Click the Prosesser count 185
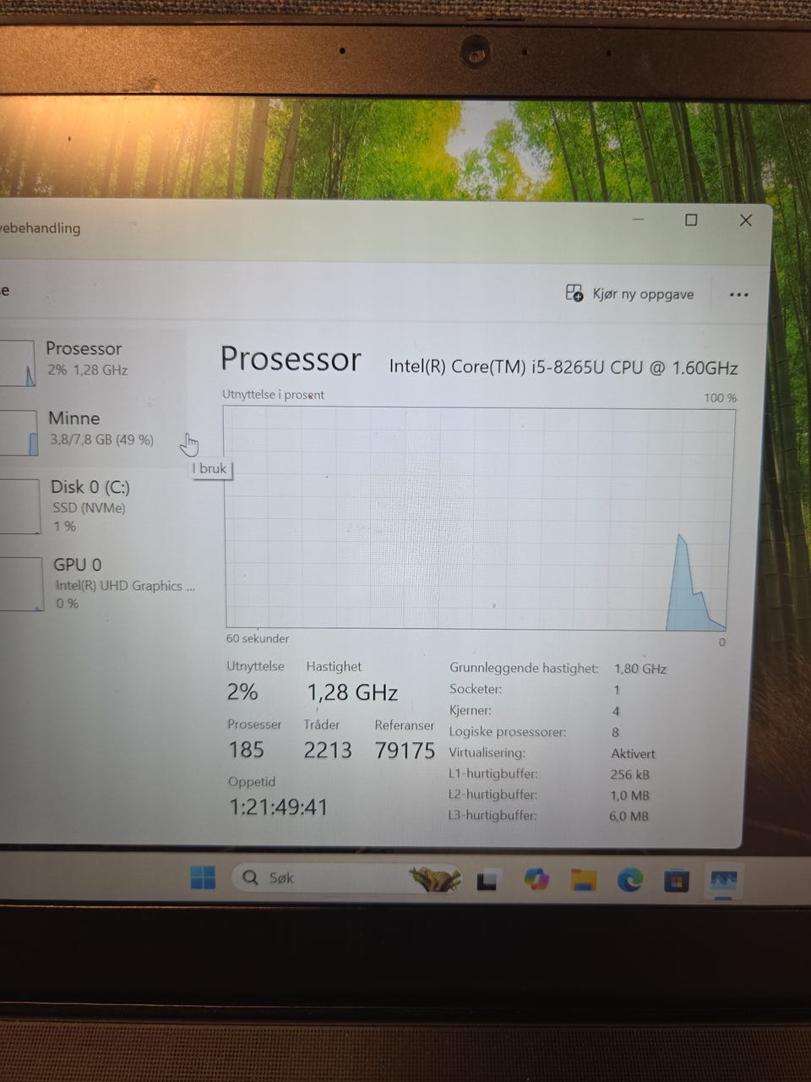 (x=246, y=750)
